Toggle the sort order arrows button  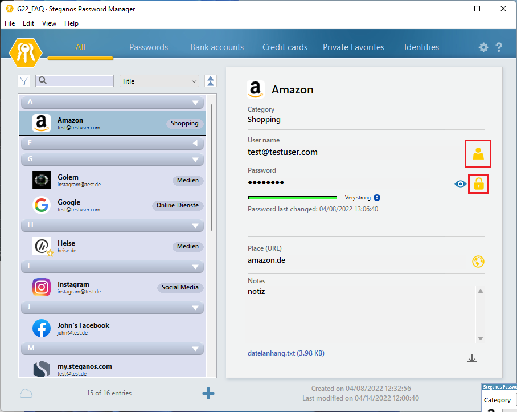211,81
